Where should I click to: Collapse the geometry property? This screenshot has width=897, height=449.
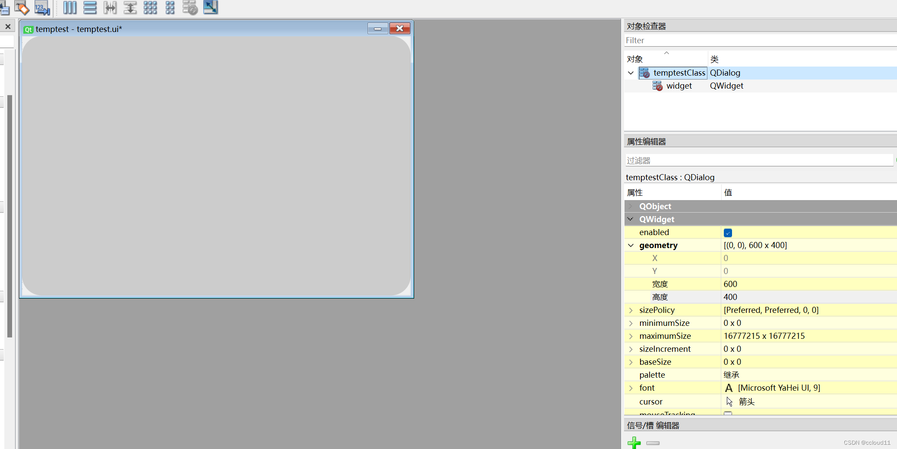(631, 245)
